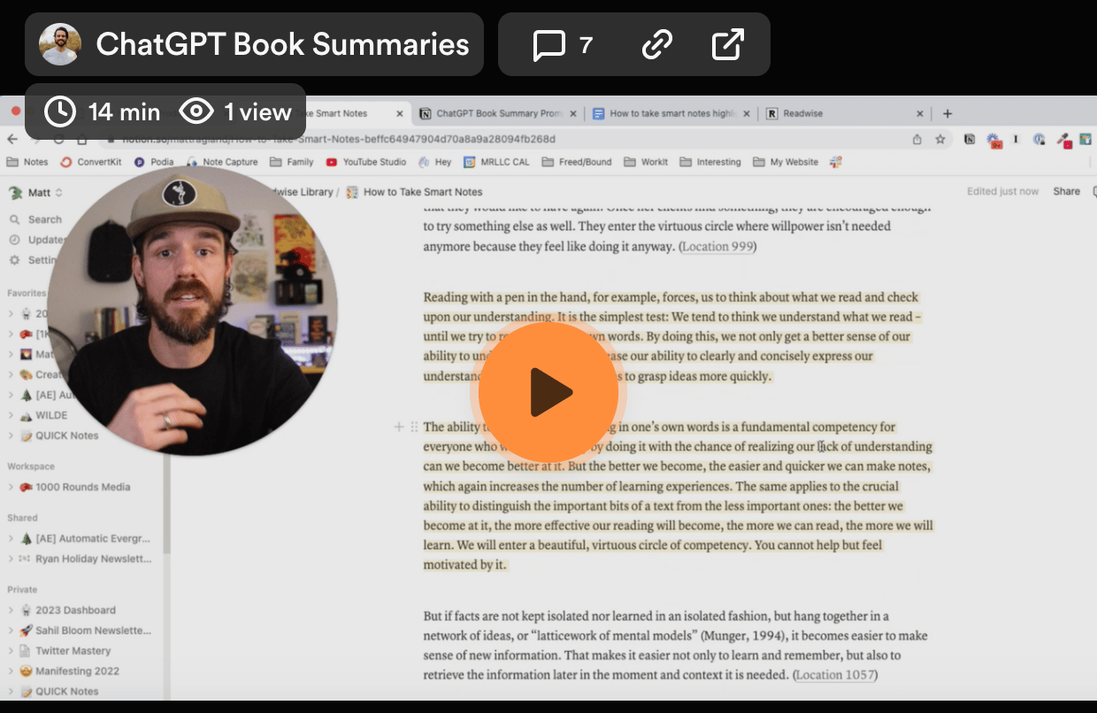Open the ChatGPT Book Summaries title link
This screenshot has width=1097, height=713.
[x=282, y=44]
